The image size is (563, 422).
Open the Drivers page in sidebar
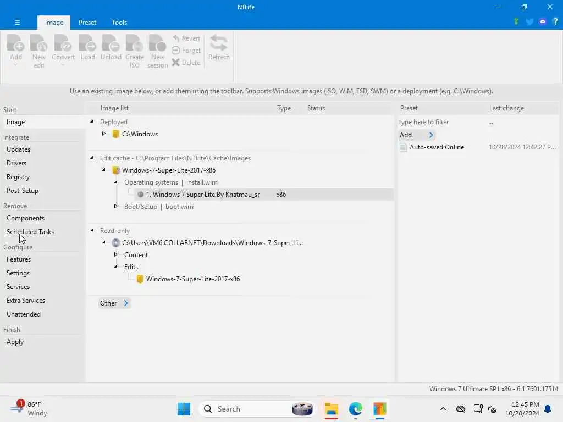click(16, 163)
